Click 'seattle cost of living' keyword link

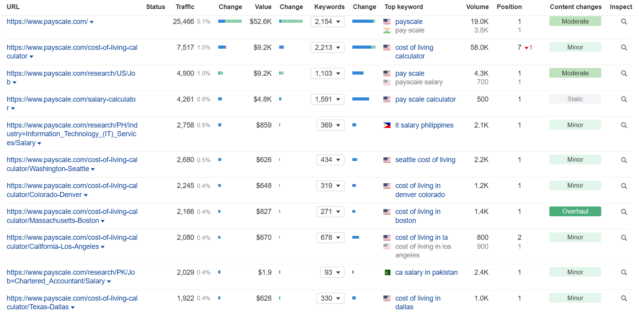(425, 160)
